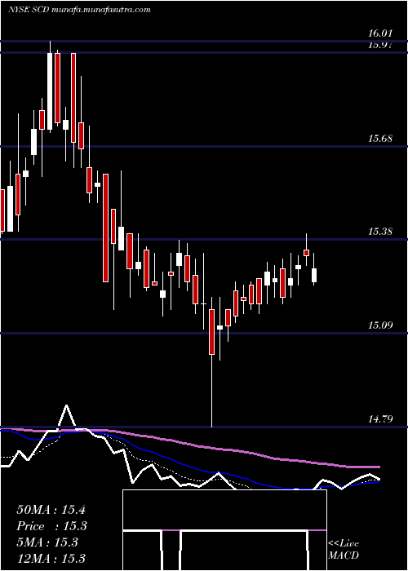Click the 15.38 price level label
This screenshot has height=571, width=408.
pos(380,231)
